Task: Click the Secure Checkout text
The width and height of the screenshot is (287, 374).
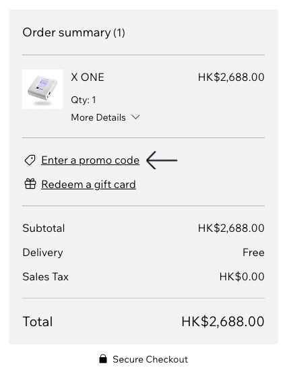Action: pos(150,359)
